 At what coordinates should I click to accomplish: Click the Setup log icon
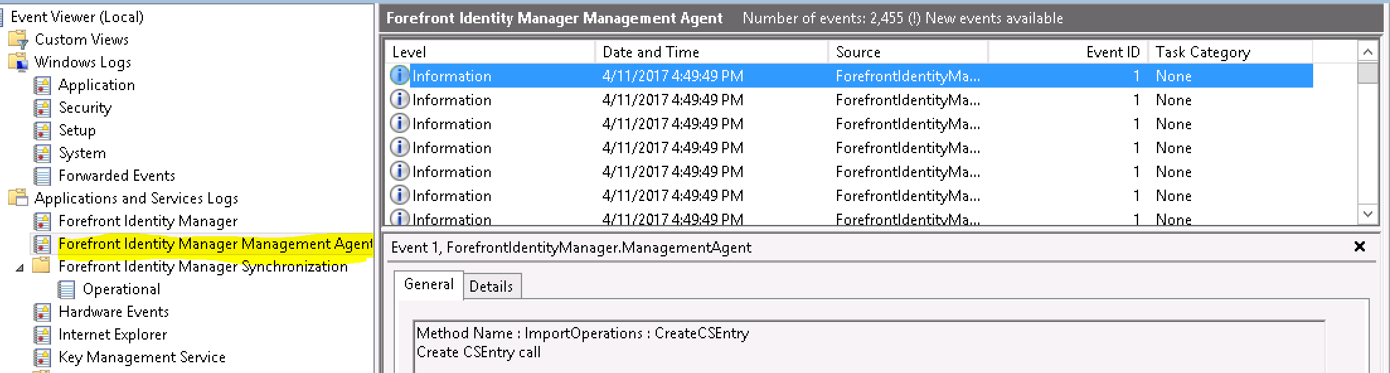(x=42, y=130)
